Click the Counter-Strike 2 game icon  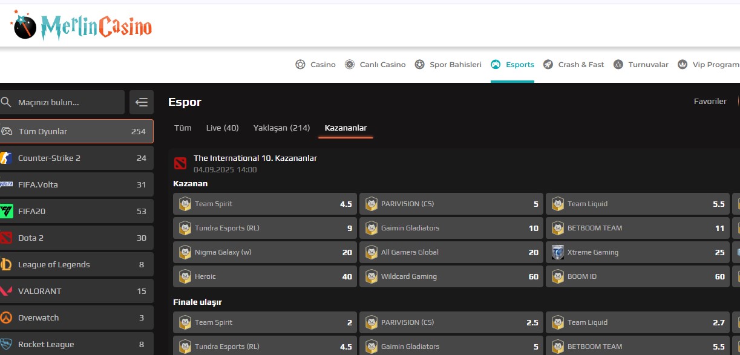(x=6, y=158)
